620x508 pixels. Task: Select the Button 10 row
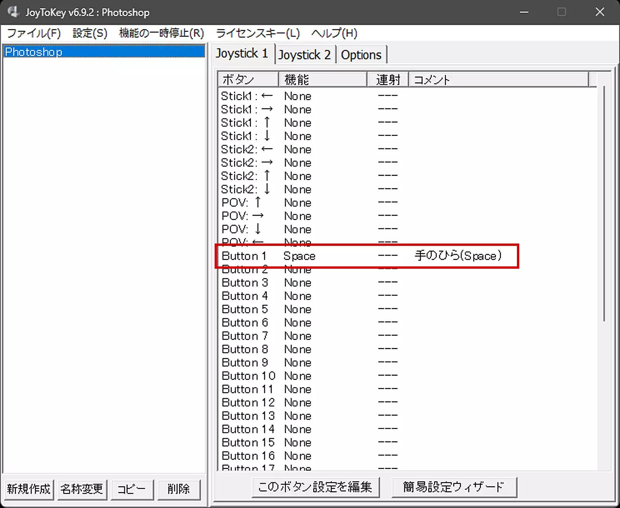pos(407,376)
